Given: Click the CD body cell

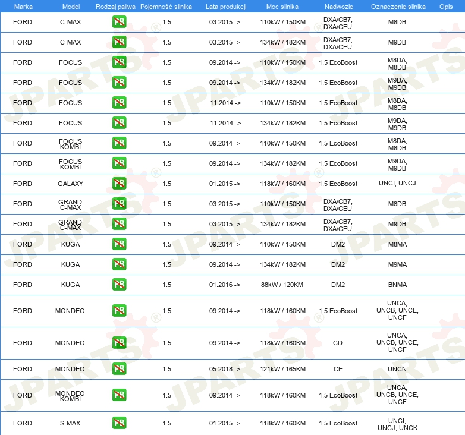Looking at the screenshot, I should point(338,343).
